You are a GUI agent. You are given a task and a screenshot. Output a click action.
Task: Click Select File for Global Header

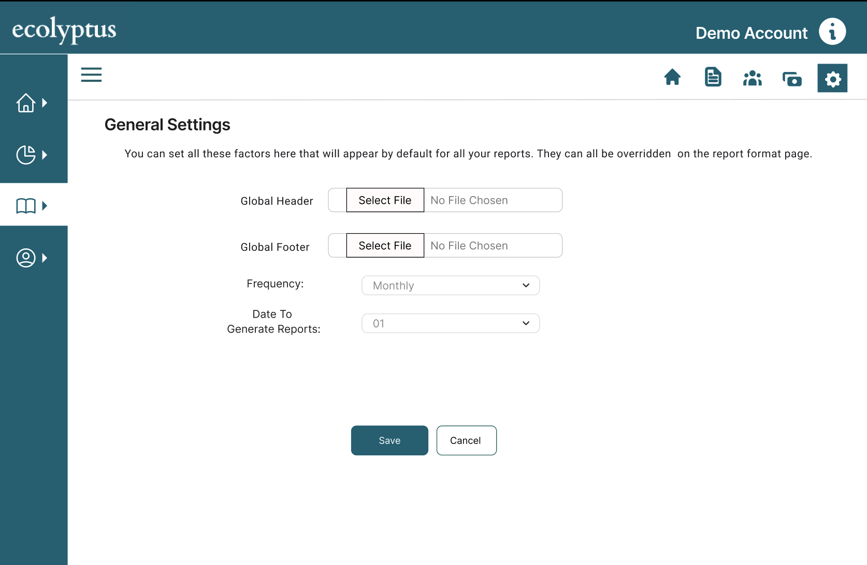pos(384,200)
